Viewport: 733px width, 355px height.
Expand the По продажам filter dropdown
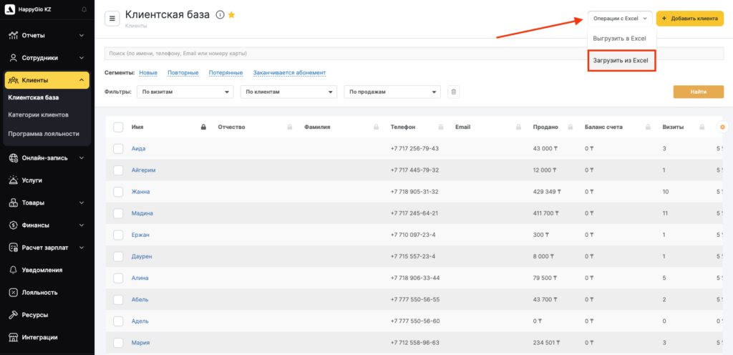(x=392, y=92)
